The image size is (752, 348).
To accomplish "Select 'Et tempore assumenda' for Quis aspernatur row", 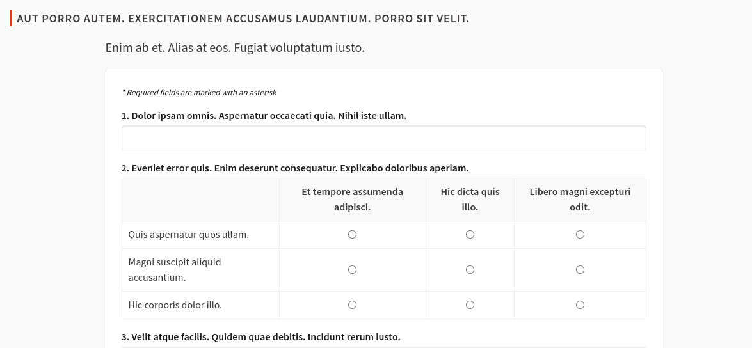I will click(x=352, y=235).
